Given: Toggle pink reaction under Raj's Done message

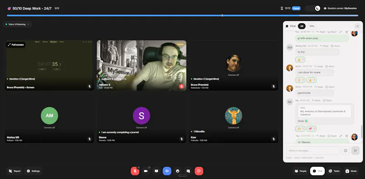Looking at the screenshot, I should pos(312,128).
